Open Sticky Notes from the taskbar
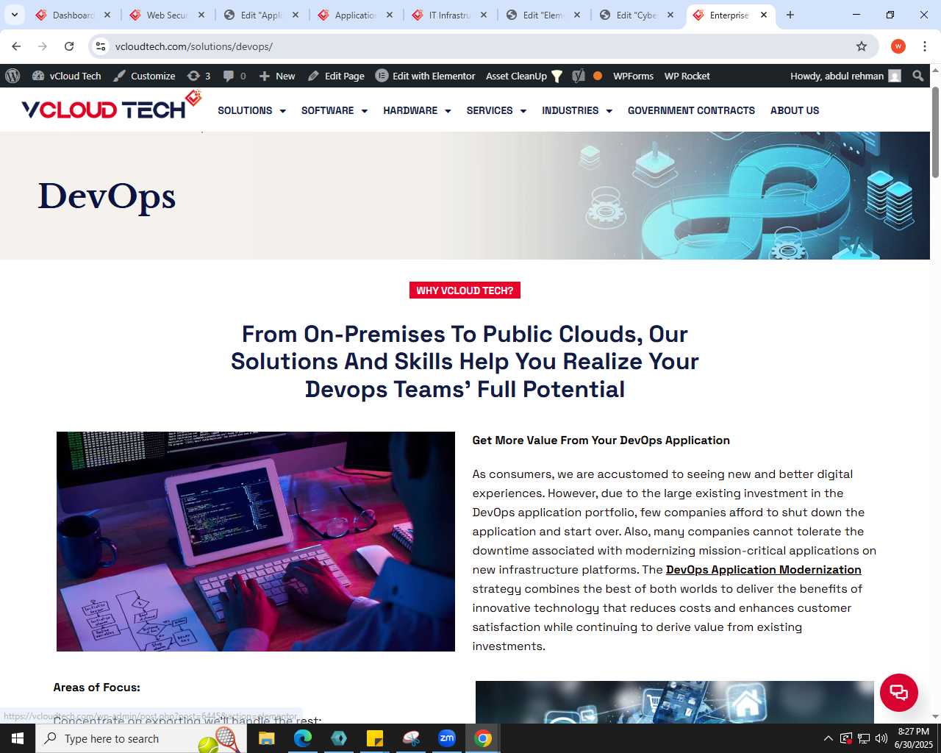Image resolution: width=941 pixels, height=753 pixels. point(375,738)
